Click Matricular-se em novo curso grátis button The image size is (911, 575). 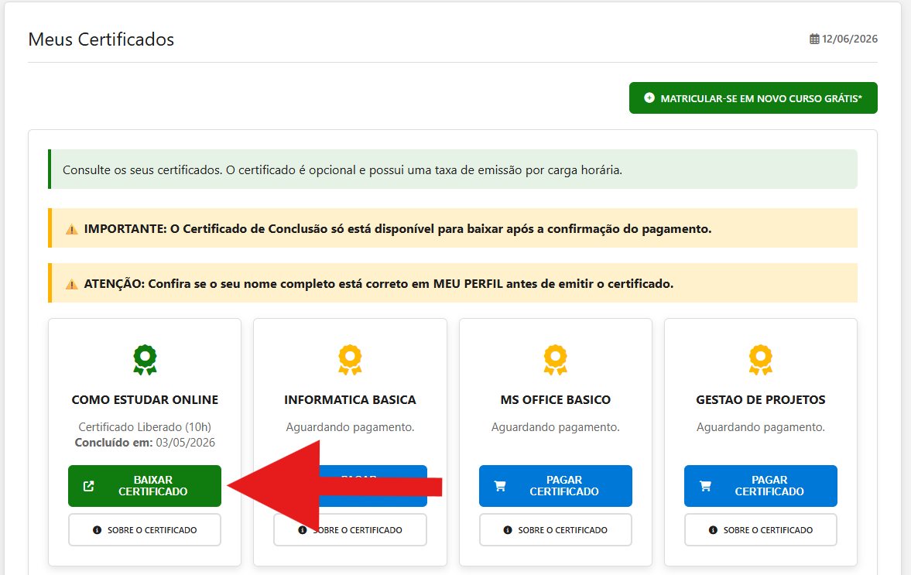click(753, 98)
